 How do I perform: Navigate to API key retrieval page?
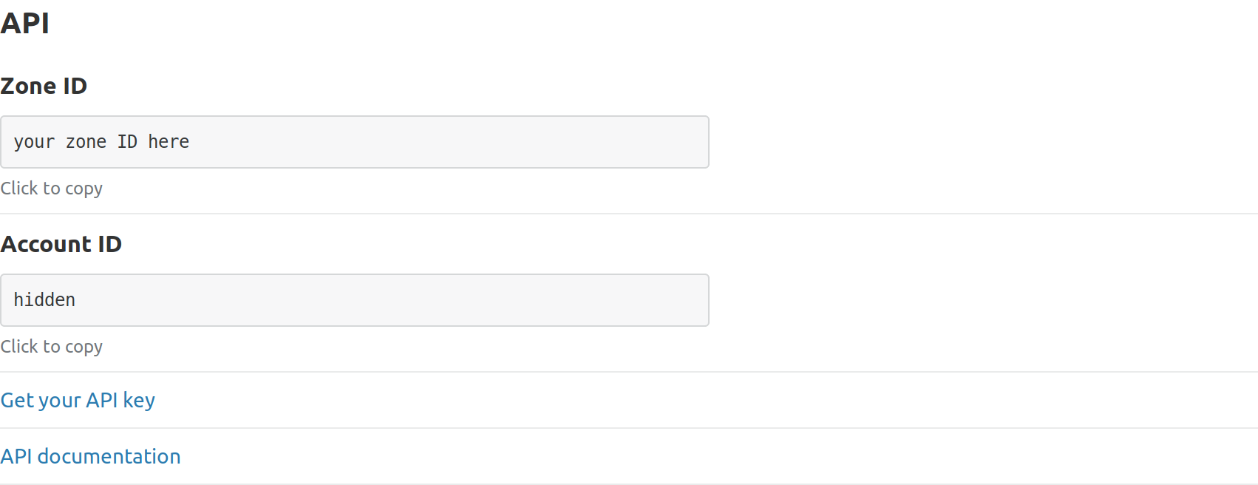78,400
